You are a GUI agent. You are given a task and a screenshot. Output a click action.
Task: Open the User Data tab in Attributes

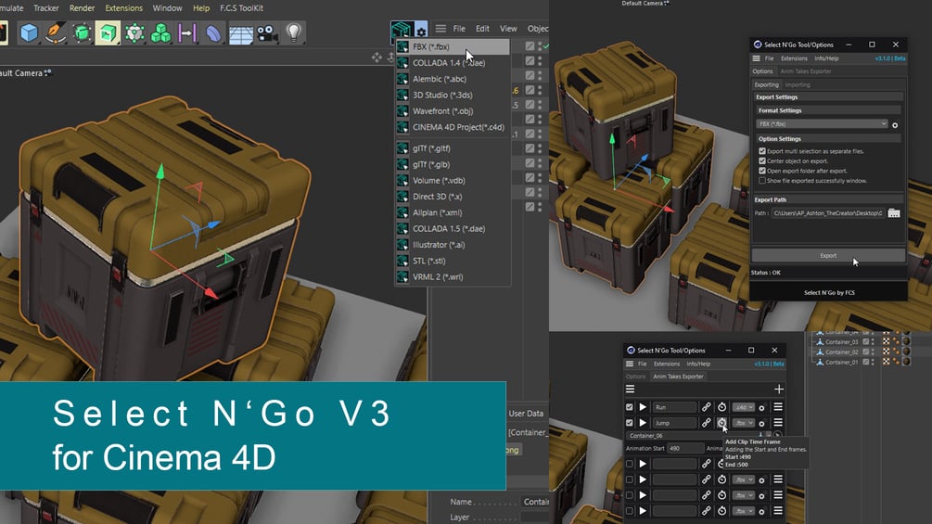[x=526, y=413]
